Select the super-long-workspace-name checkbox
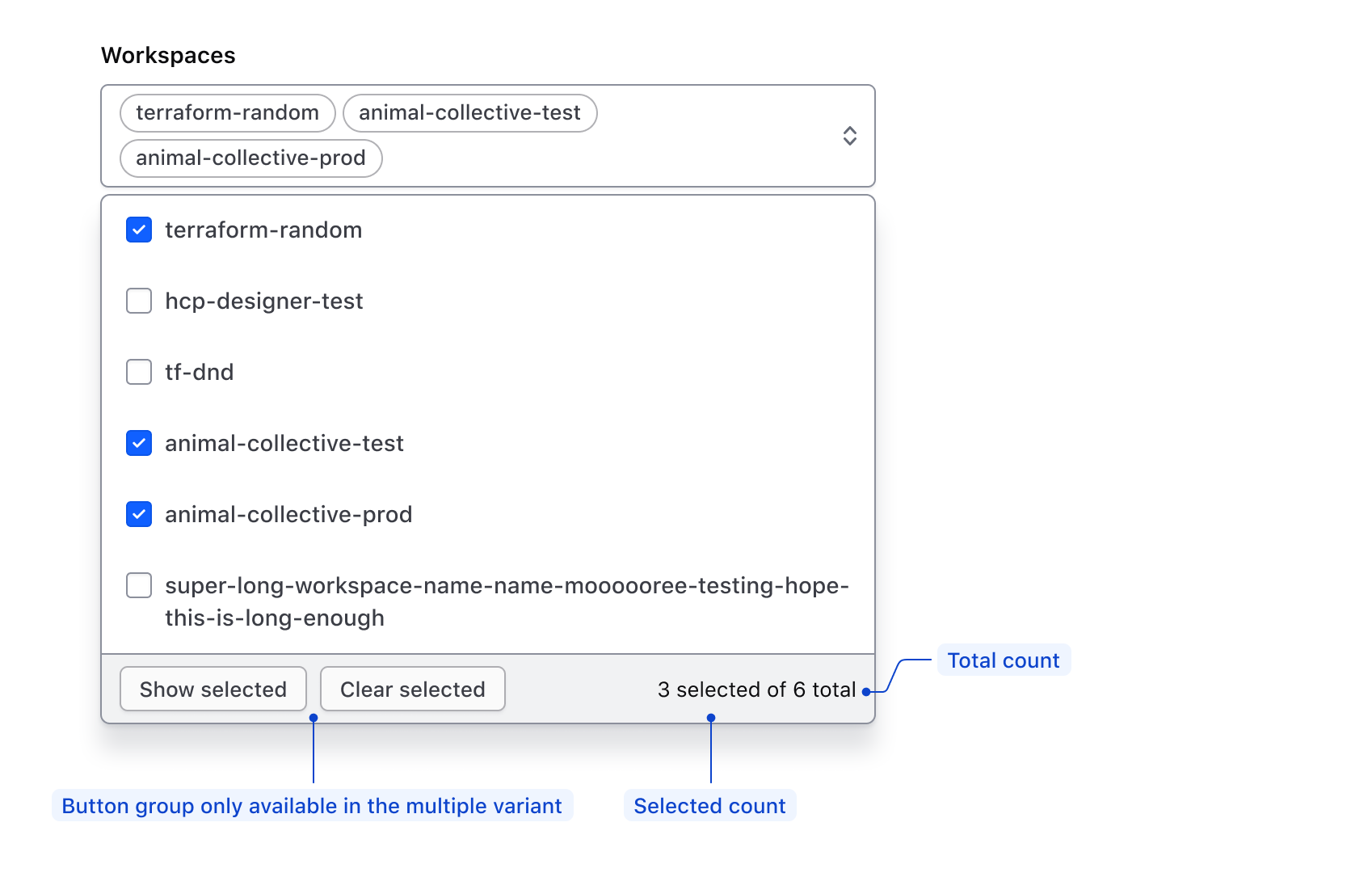This screenshot has height=873, width=1351. coord(138,585)
